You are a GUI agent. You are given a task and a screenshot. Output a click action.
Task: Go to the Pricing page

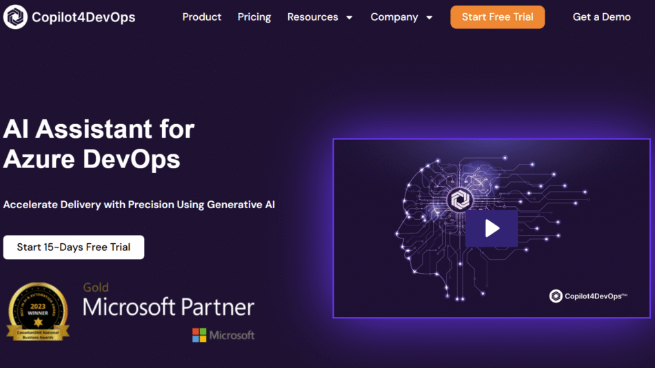(x=254, y=17)
